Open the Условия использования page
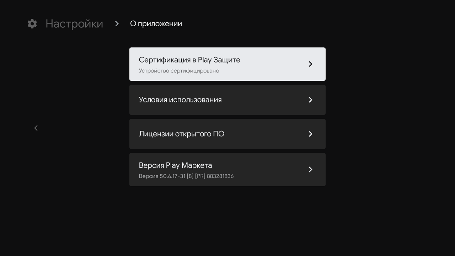This screenshot has height=256, width=455. pos(227,100)
